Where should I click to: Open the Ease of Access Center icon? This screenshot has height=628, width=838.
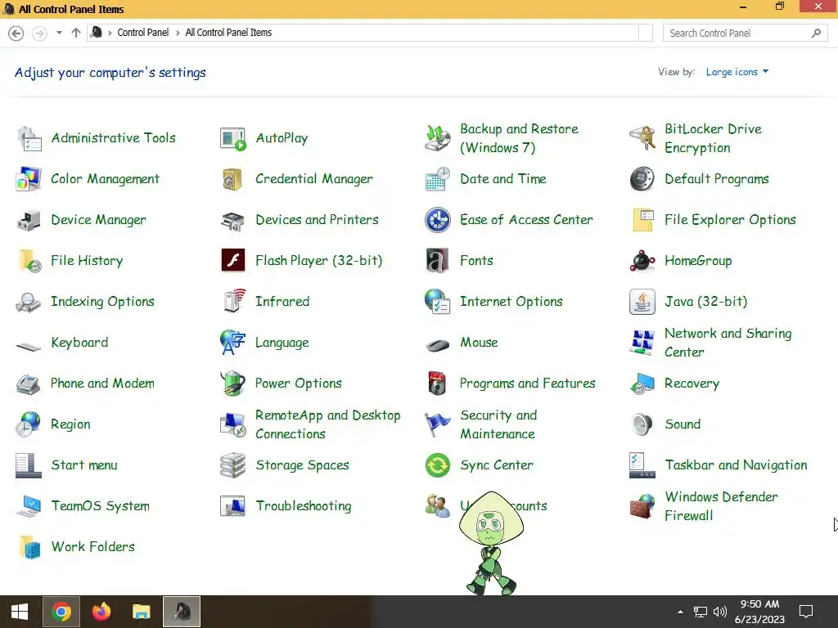tap(438, 220)
